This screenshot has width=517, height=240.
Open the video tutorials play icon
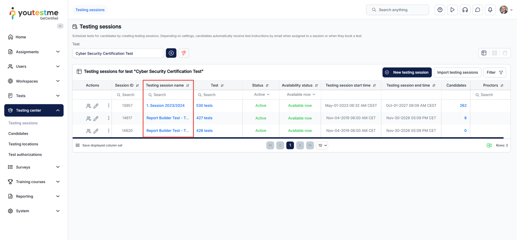(x=452, y=10)
